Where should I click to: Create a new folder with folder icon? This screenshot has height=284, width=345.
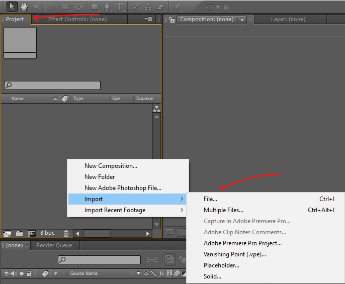pyautogui.click(x=19, y=233)
